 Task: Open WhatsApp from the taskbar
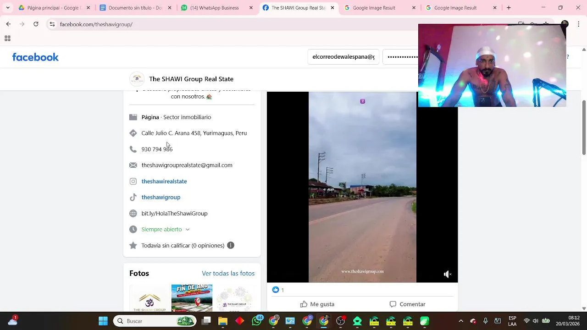[x=257, y=321]
